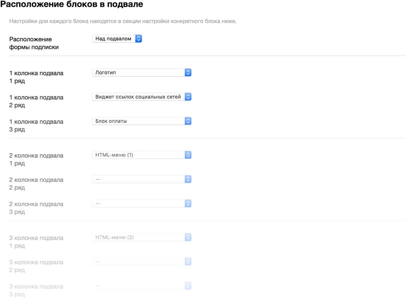This screenshot has height=298, width=406.
Task: Open the dropdown for 3 колонка подвала 2 ряд
Action: coord(142,262)
